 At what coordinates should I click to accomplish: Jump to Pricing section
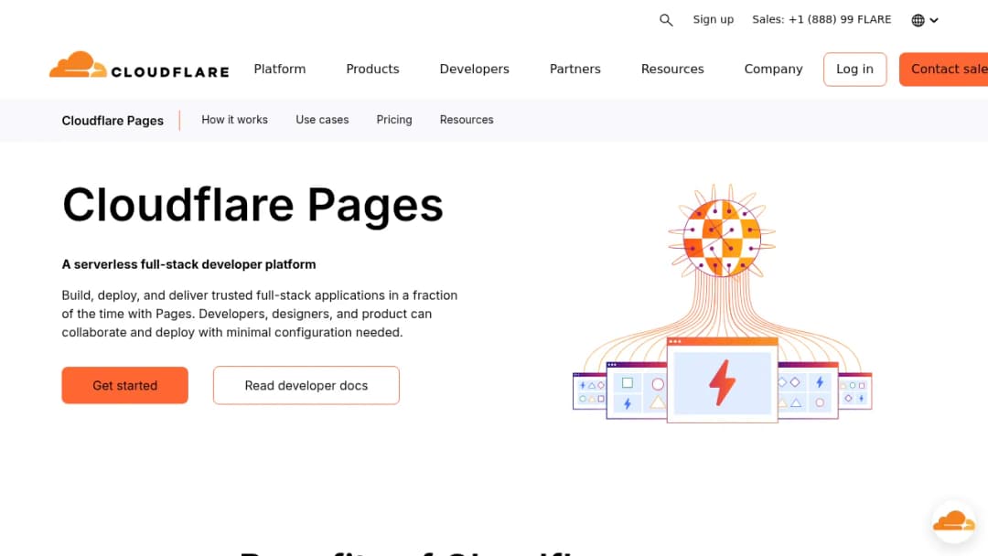(394, 120)
